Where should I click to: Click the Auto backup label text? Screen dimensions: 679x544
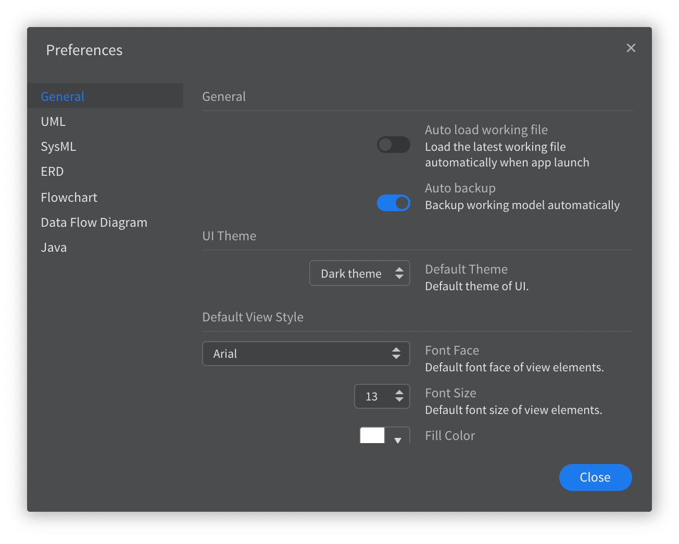point(460,188)
